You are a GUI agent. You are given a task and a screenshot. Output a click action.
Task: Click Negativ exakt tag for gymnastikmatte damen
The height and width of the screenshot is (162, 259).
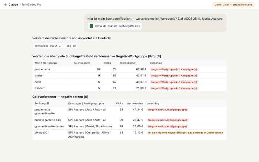tap(167, 126)
